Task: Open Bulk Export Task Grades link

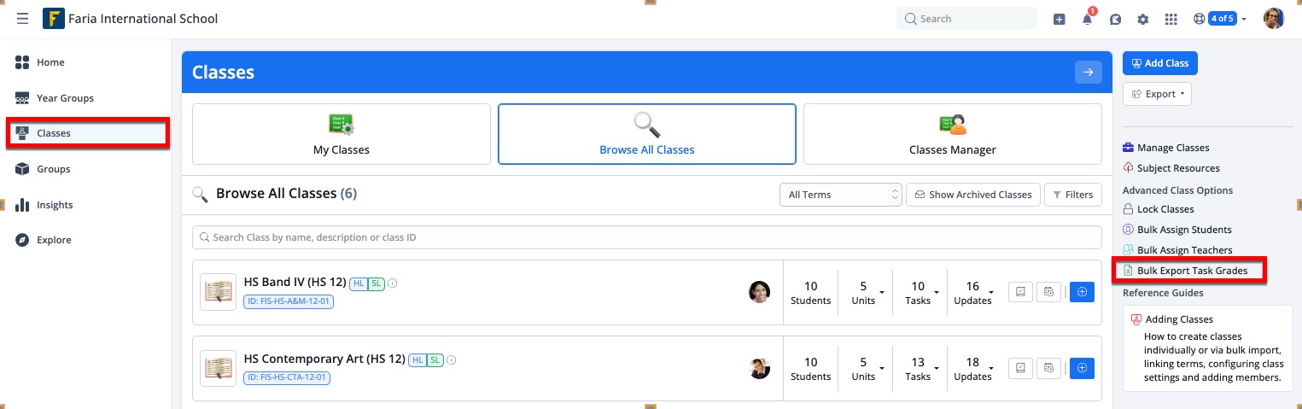Action: [x=1192, y=271]
